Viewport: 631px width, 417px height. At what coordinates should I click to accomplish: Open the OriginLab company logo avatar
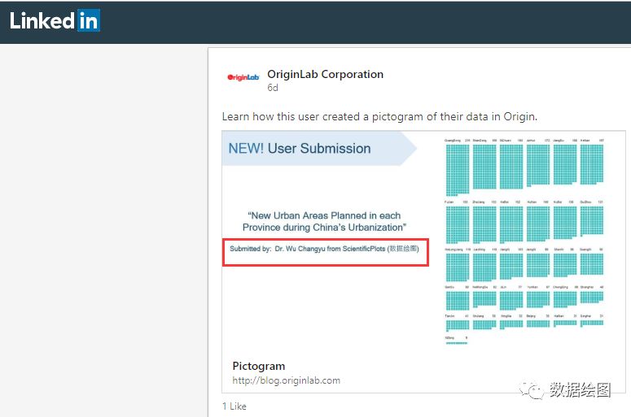(243, 77)
